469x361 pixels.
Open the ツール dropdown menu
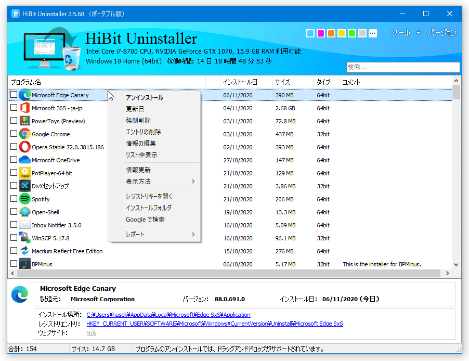[x=406, y=33]
